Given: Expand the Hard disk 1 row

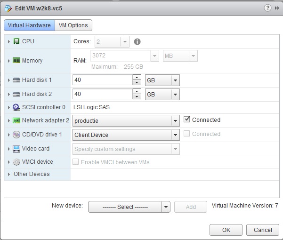Looking at the screenshot, I should click(x=8, y=80).
